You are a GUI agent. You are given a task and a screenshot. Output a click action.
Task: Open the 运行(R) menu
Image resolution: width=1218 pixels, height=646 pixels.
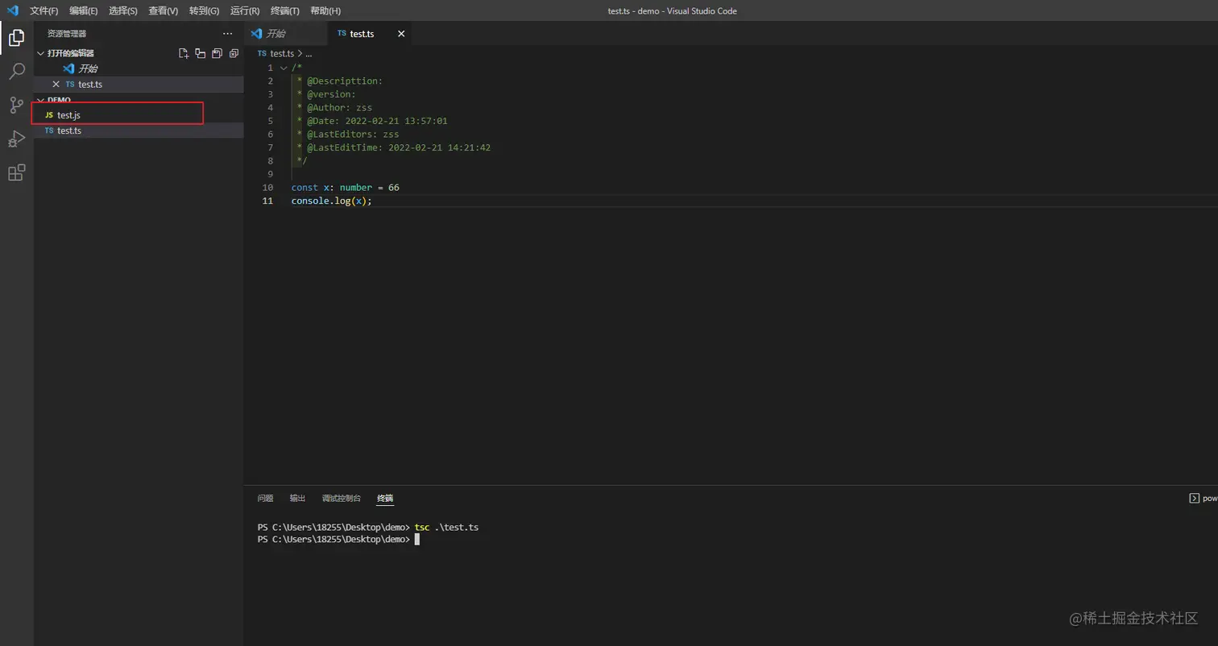244,10
